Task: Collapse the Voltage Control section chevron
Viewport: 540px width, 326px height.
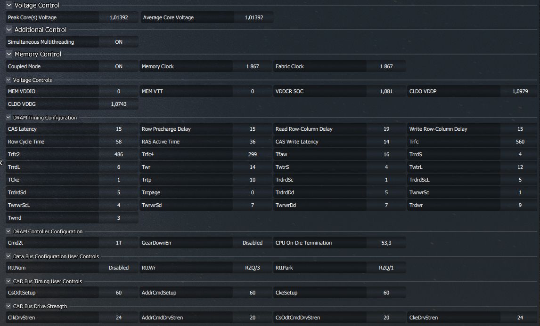Action: point(9,5)
